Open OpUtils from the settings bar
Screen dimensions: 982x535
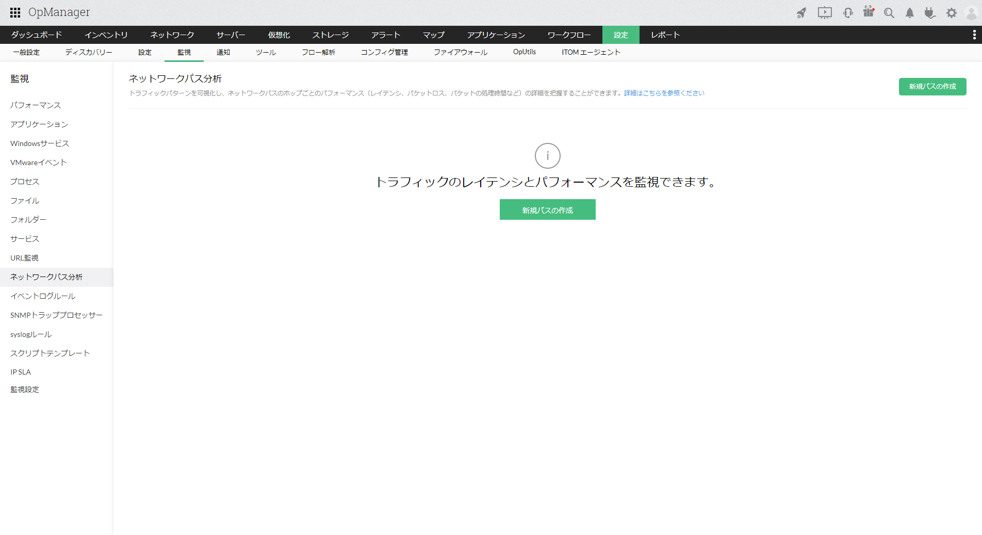click(524, 52)
